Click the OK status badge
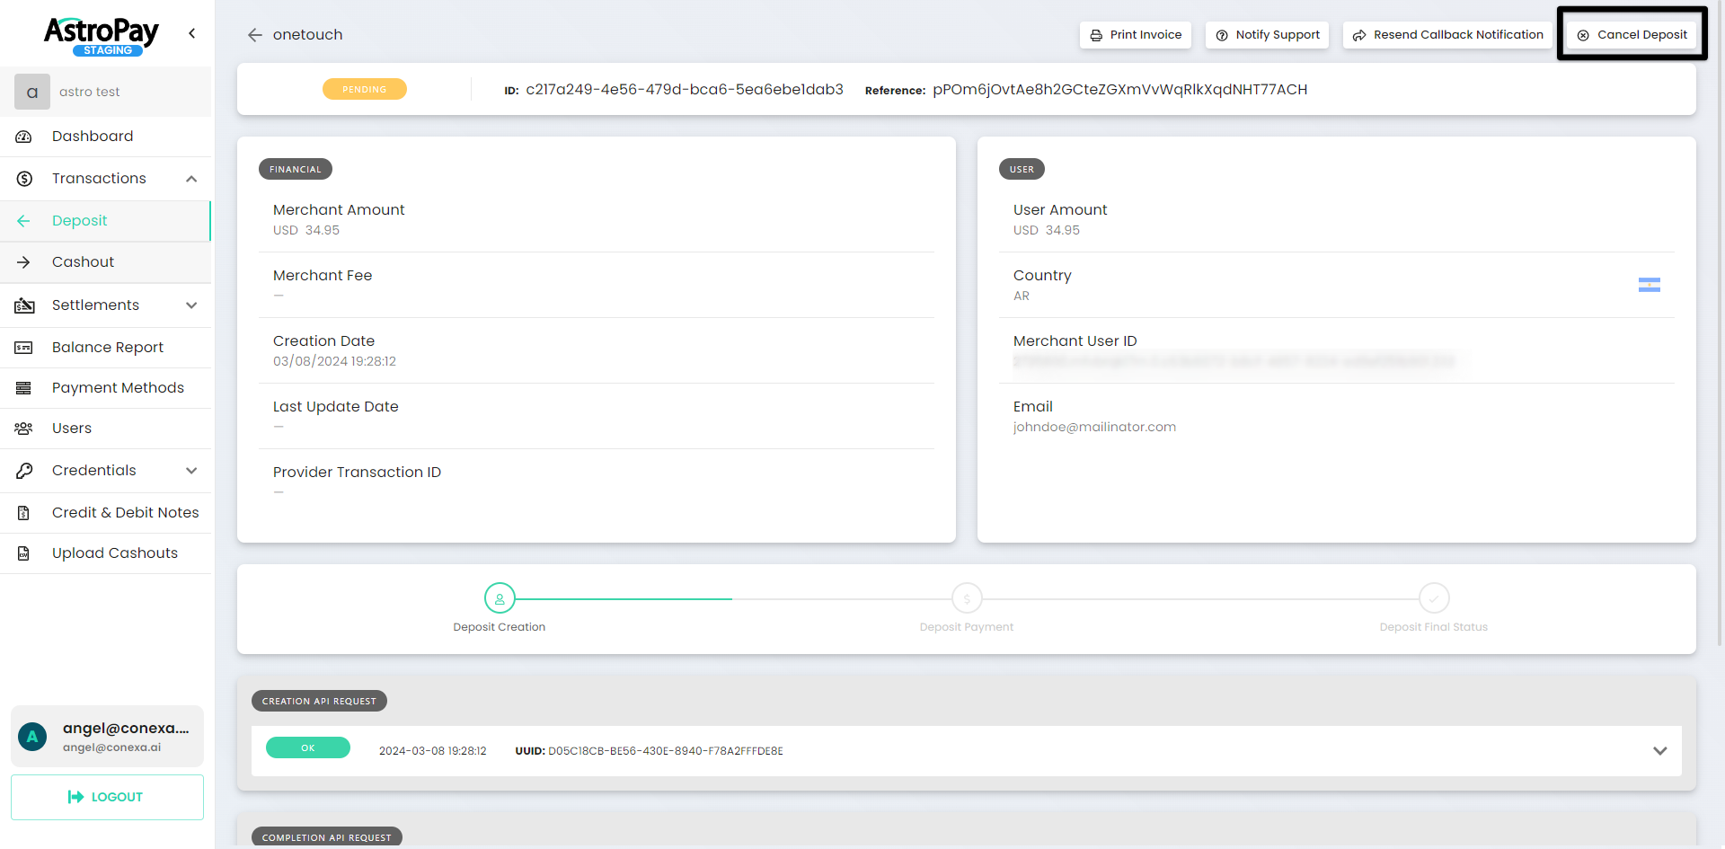 click(308, 747)
